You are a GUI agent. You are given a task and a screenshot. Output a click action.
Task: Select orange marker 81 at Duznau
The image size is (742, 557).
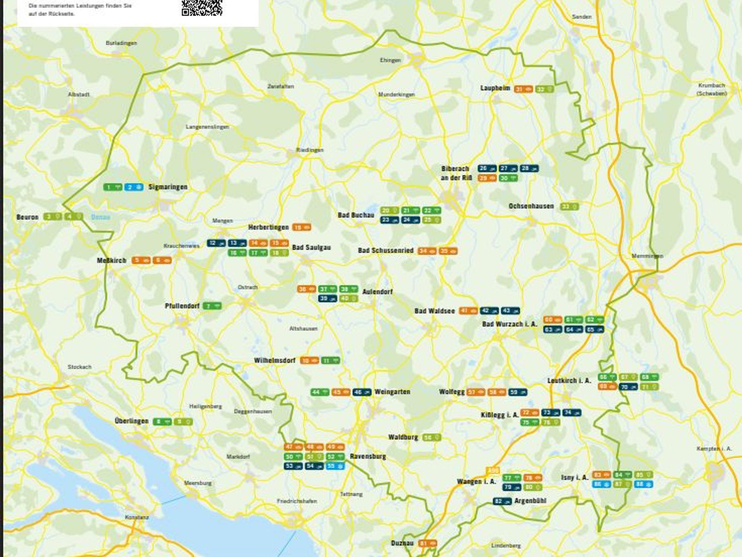(x=427, y=543)
